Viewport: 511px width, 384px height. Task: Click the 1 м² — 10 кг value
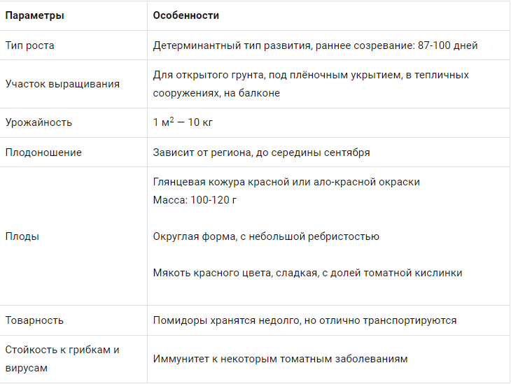(183, 122)
